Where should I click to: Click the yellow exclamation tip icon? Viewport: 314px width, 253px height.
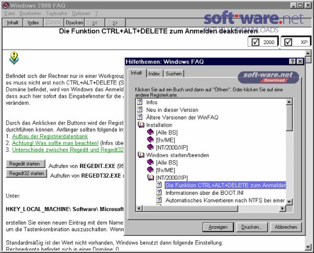14,58
